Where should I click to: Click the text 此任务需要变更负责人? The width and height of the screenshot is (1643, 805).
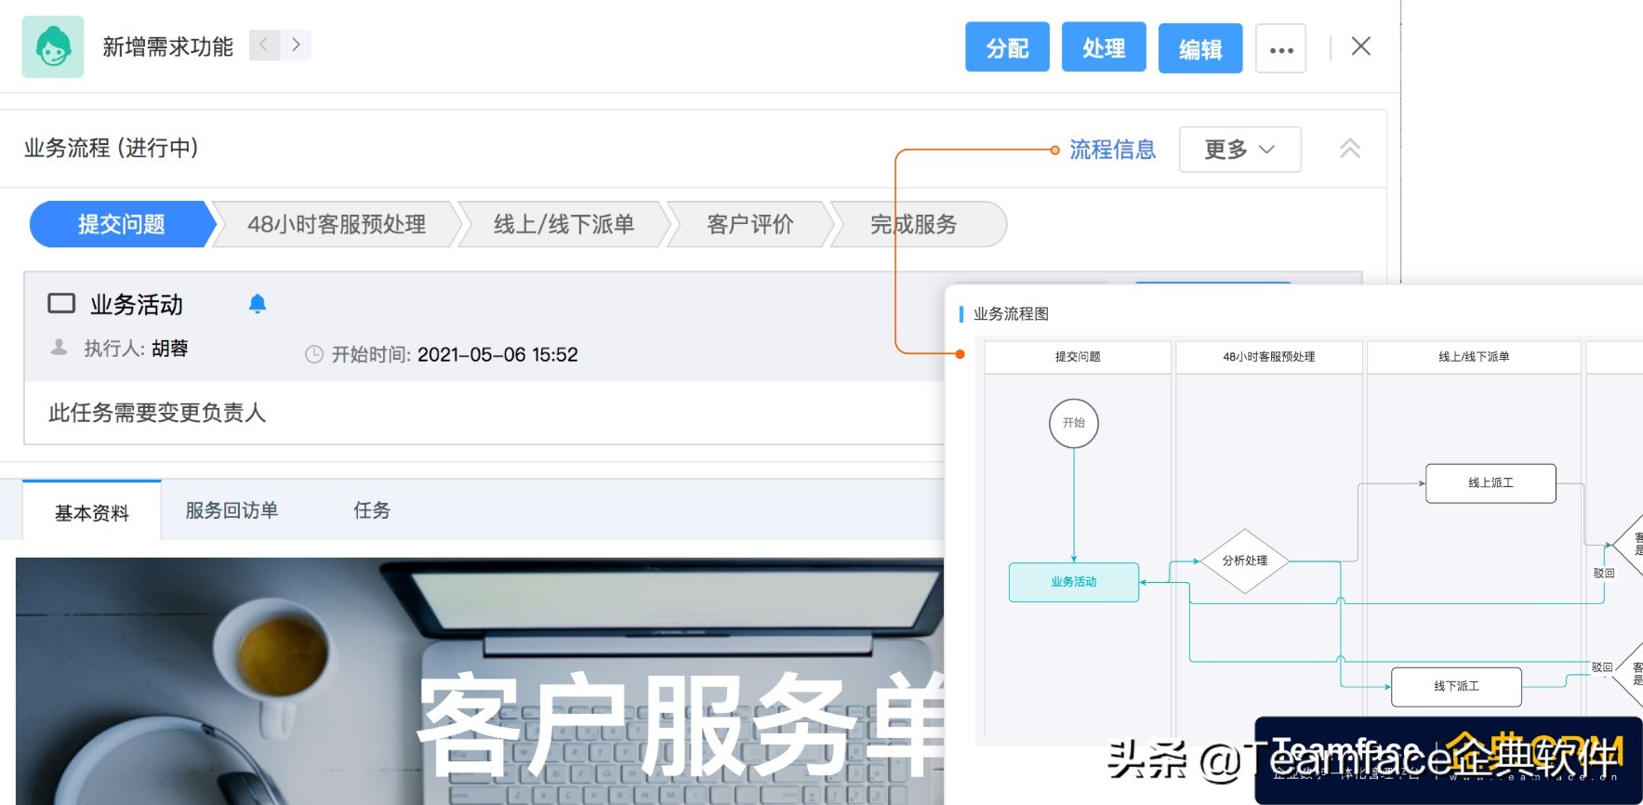click(157, 413)
